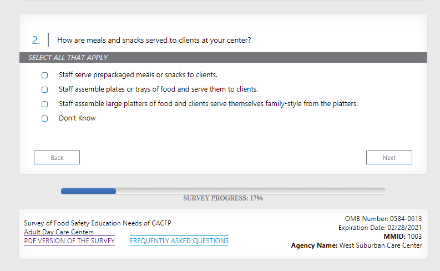This screenshot has width=440, height=271.
Task: Tick the assemble plates or trays checkbox
Action: [45, 89]
